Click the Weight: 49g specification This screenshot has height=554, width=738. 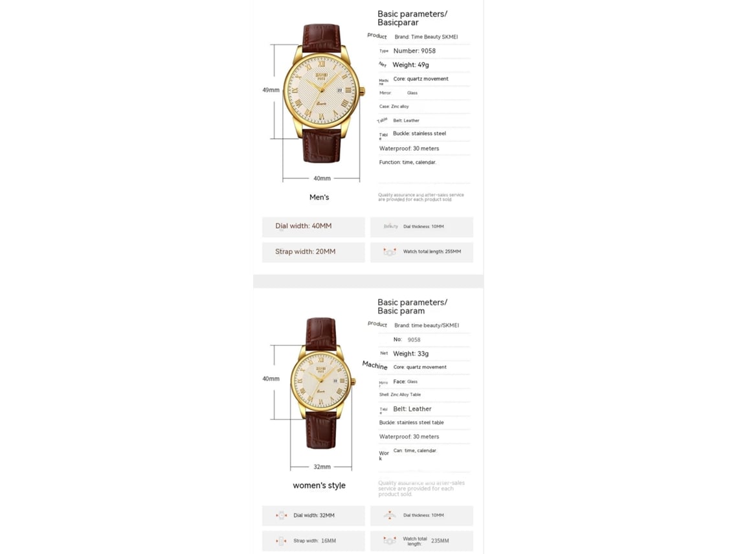[410, 65]
